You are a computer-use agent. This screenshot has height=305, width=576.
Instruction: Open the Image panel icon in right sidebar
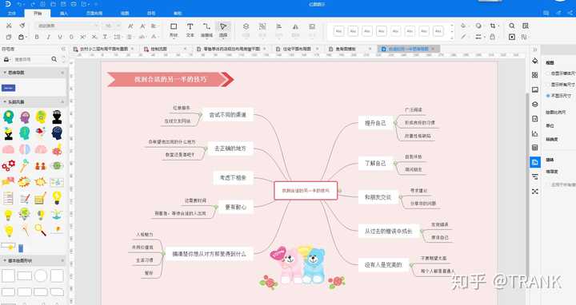coord(535,89)
